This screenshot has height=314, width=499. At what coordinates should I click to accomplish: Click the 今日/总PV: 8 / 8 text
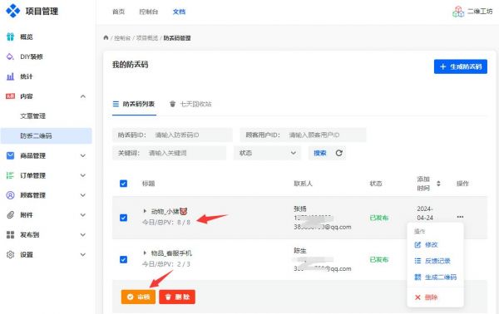[x=166, y=222]
